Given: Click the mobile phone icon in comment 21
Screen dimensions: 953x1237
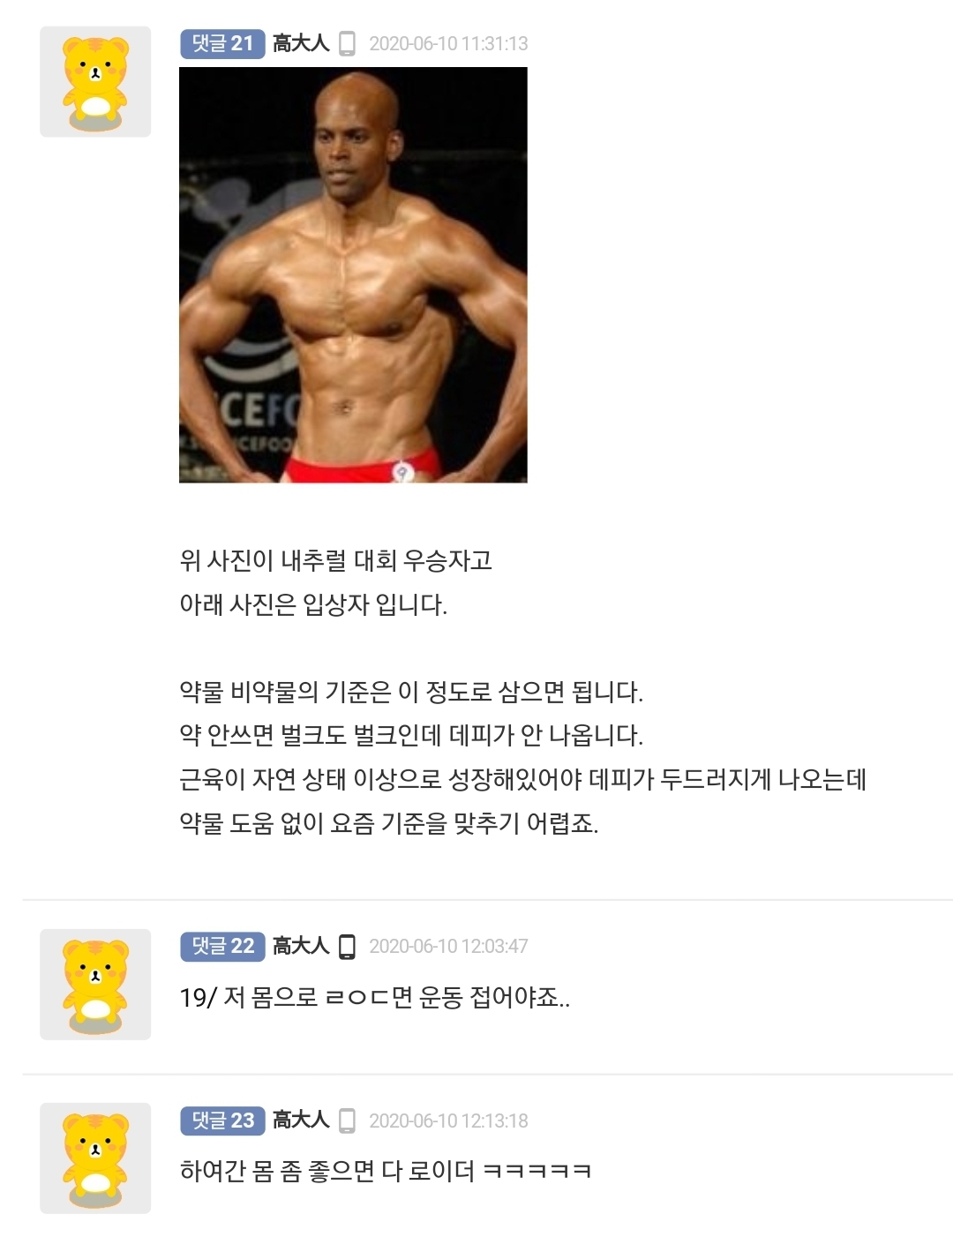Looking at the screenshot, I should (348, 43).
